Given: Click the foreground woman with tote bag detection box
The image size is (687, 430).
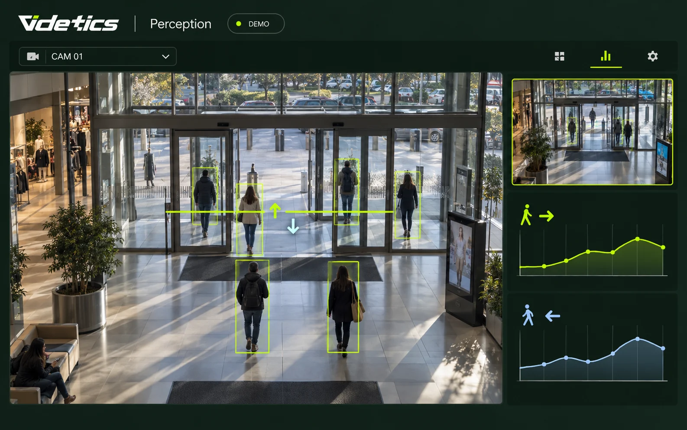Looking at the screenshot, I should tap(343, 307).
